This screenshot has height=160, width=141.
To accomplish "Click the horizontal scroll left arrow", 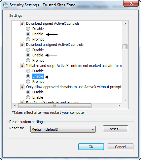I will click(x=15, y=106).
